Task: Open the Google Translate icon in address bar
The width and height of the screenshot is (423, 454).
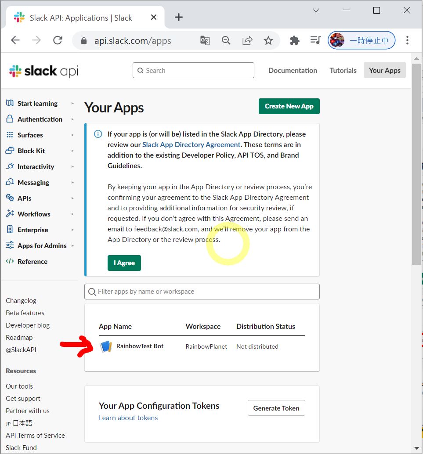Action: tap(205, 40)
